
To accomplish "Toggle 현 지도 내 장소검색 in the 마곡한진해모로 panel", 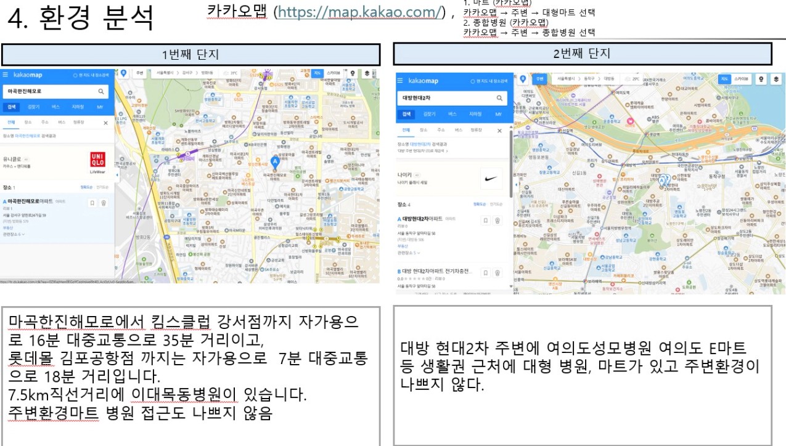I will click(92, 74).
